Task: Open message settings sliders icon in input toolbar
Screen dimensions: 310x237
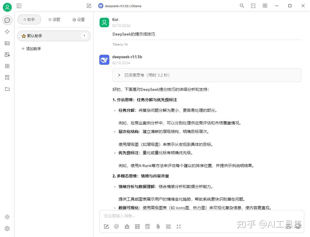Action: [137, 227]
